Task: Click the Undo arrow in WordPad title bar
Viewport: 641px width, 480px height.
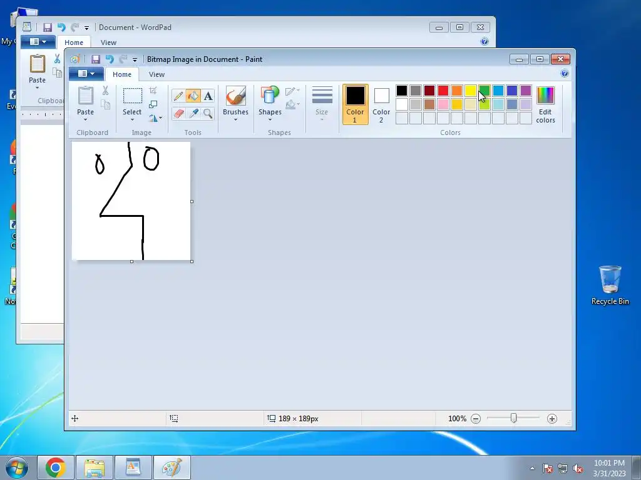Action: click(x=61, y=27)
